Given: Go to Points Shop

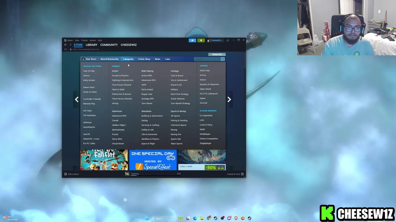Looking at the screenshot, I should 144,59.
